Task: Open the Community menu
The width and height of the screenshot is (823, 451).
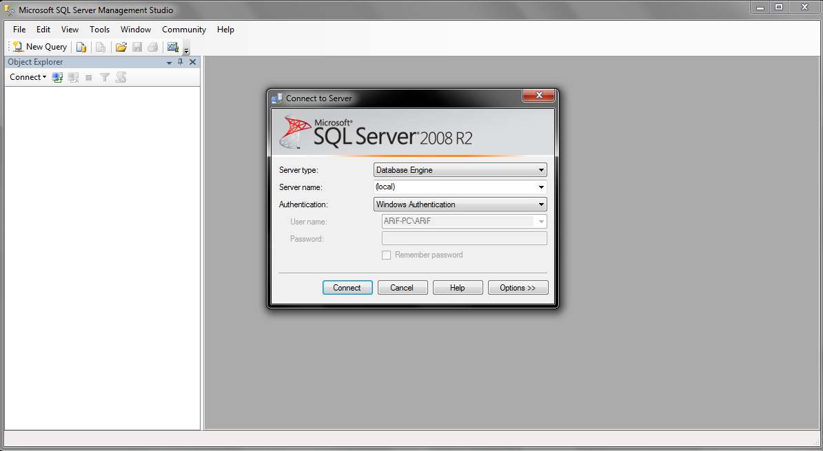Action: click(x=184, y=30)
